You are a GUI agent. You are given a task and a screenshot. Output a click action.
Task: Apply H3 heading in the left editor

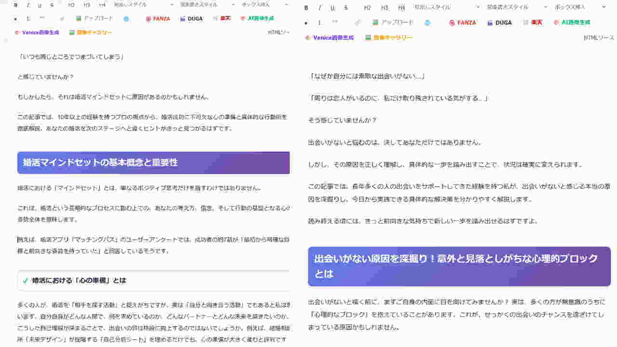pos(87,5)
